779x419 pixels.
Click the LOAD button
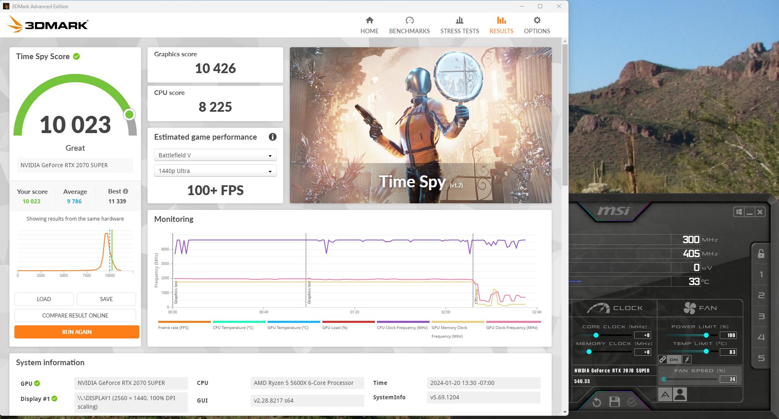[x=44, y=299]
